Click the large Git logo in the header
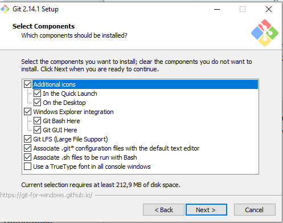Screen dimensions: 283x223 coord(265,33)
